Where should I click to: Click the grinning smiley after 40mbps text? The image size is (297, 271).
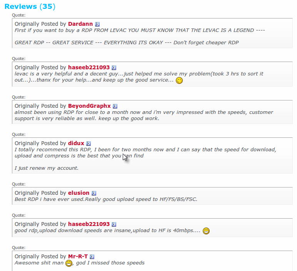click(206, 231)
